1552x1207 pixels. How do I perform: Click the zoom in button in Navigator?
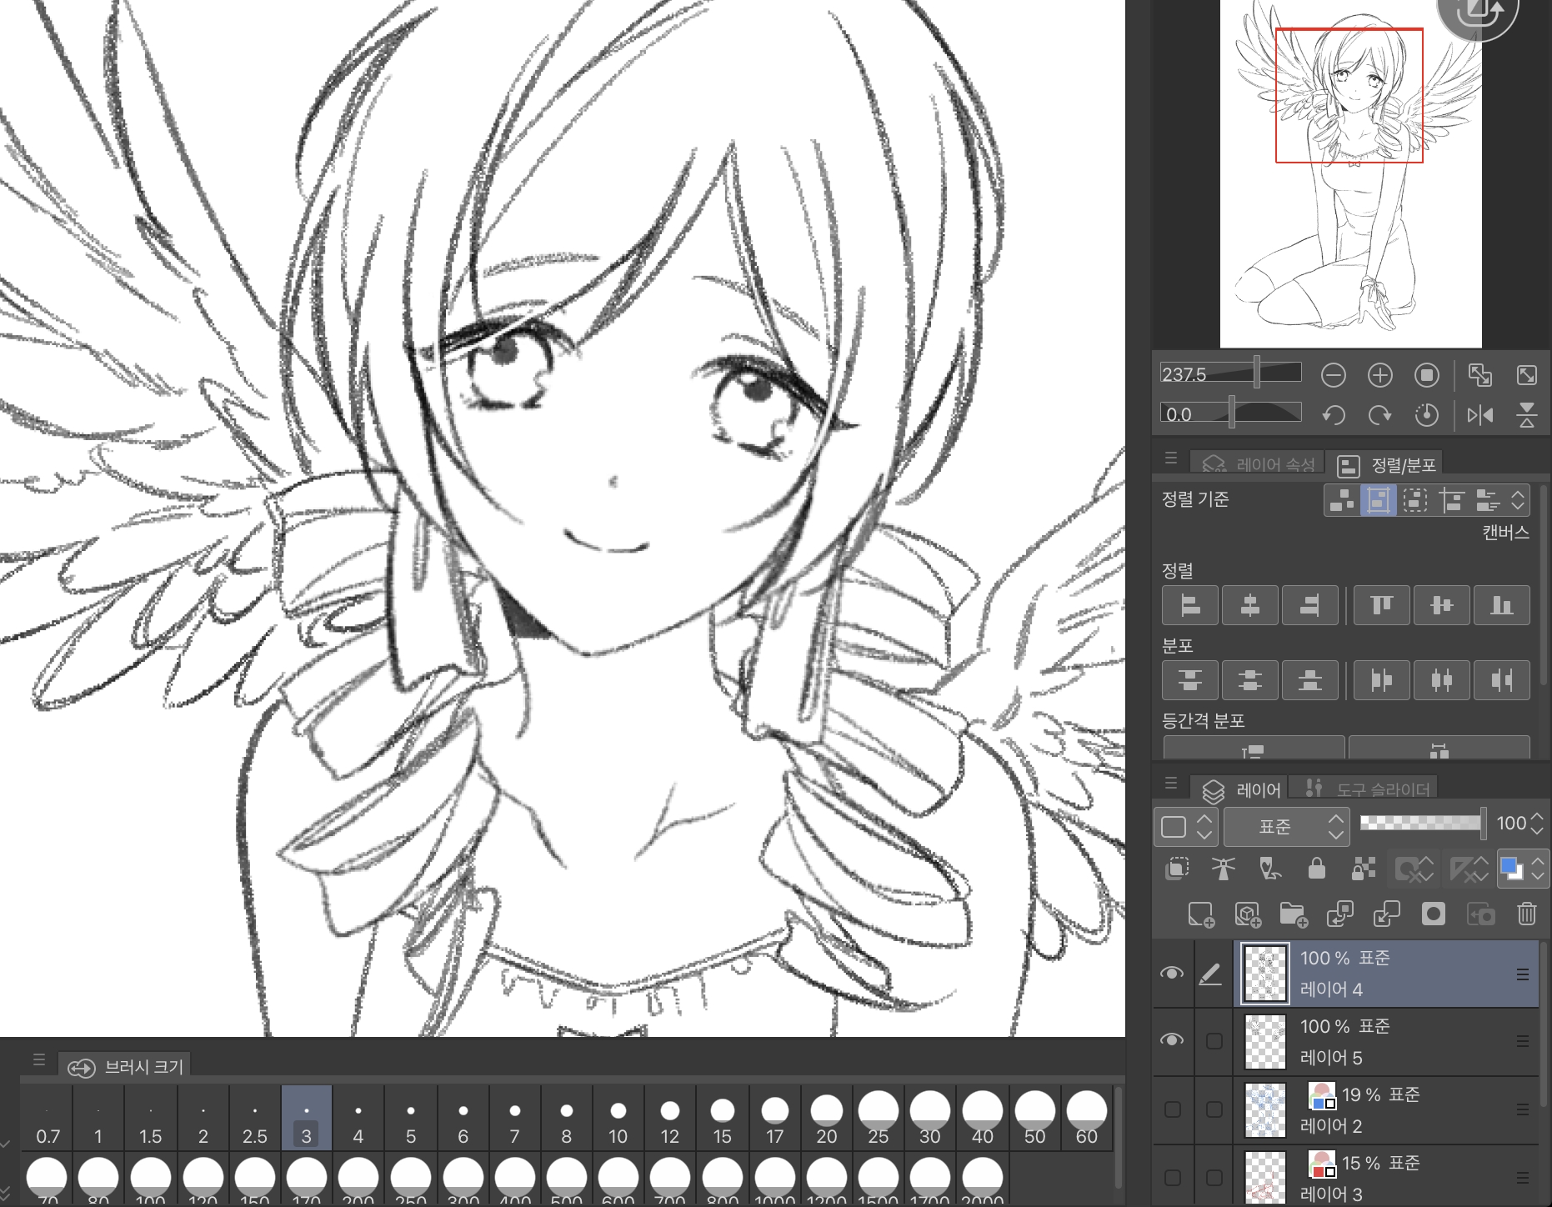coord(1380,376)
